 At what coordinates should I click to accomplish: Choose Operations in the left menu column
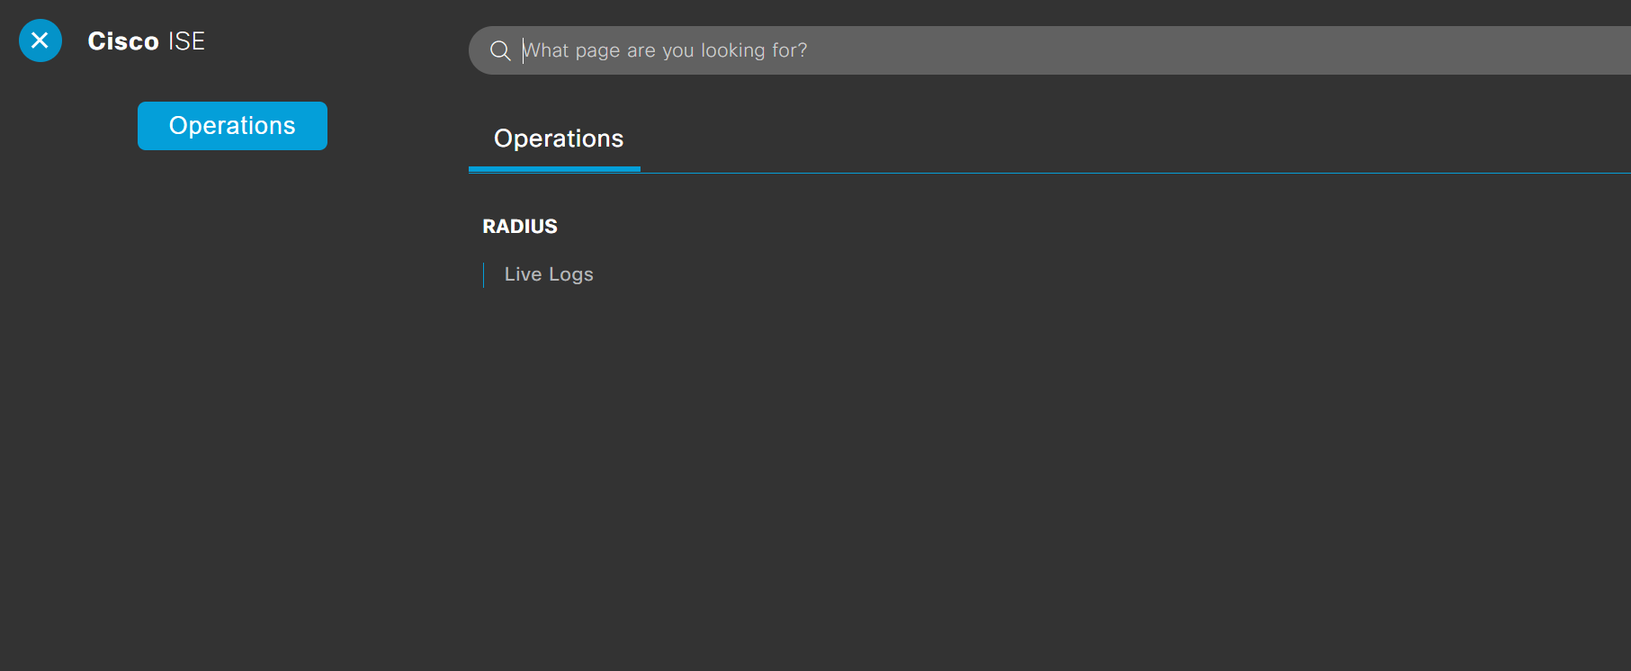pyautogui.click(x=232, y=126)
